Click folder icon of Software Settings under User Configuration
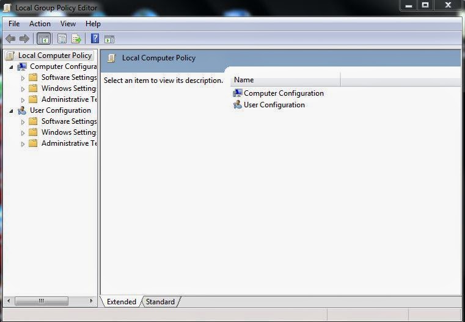The width and height of the screenshot is (465, 322). pos(33,121)
